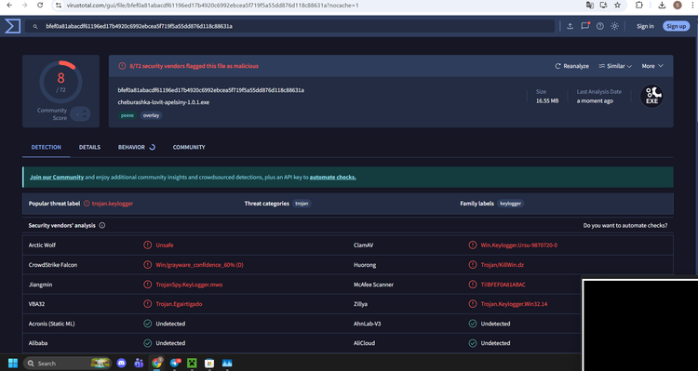Click the Reanalyze button
Screen dimensions: 698x371
tap(571, 66)
